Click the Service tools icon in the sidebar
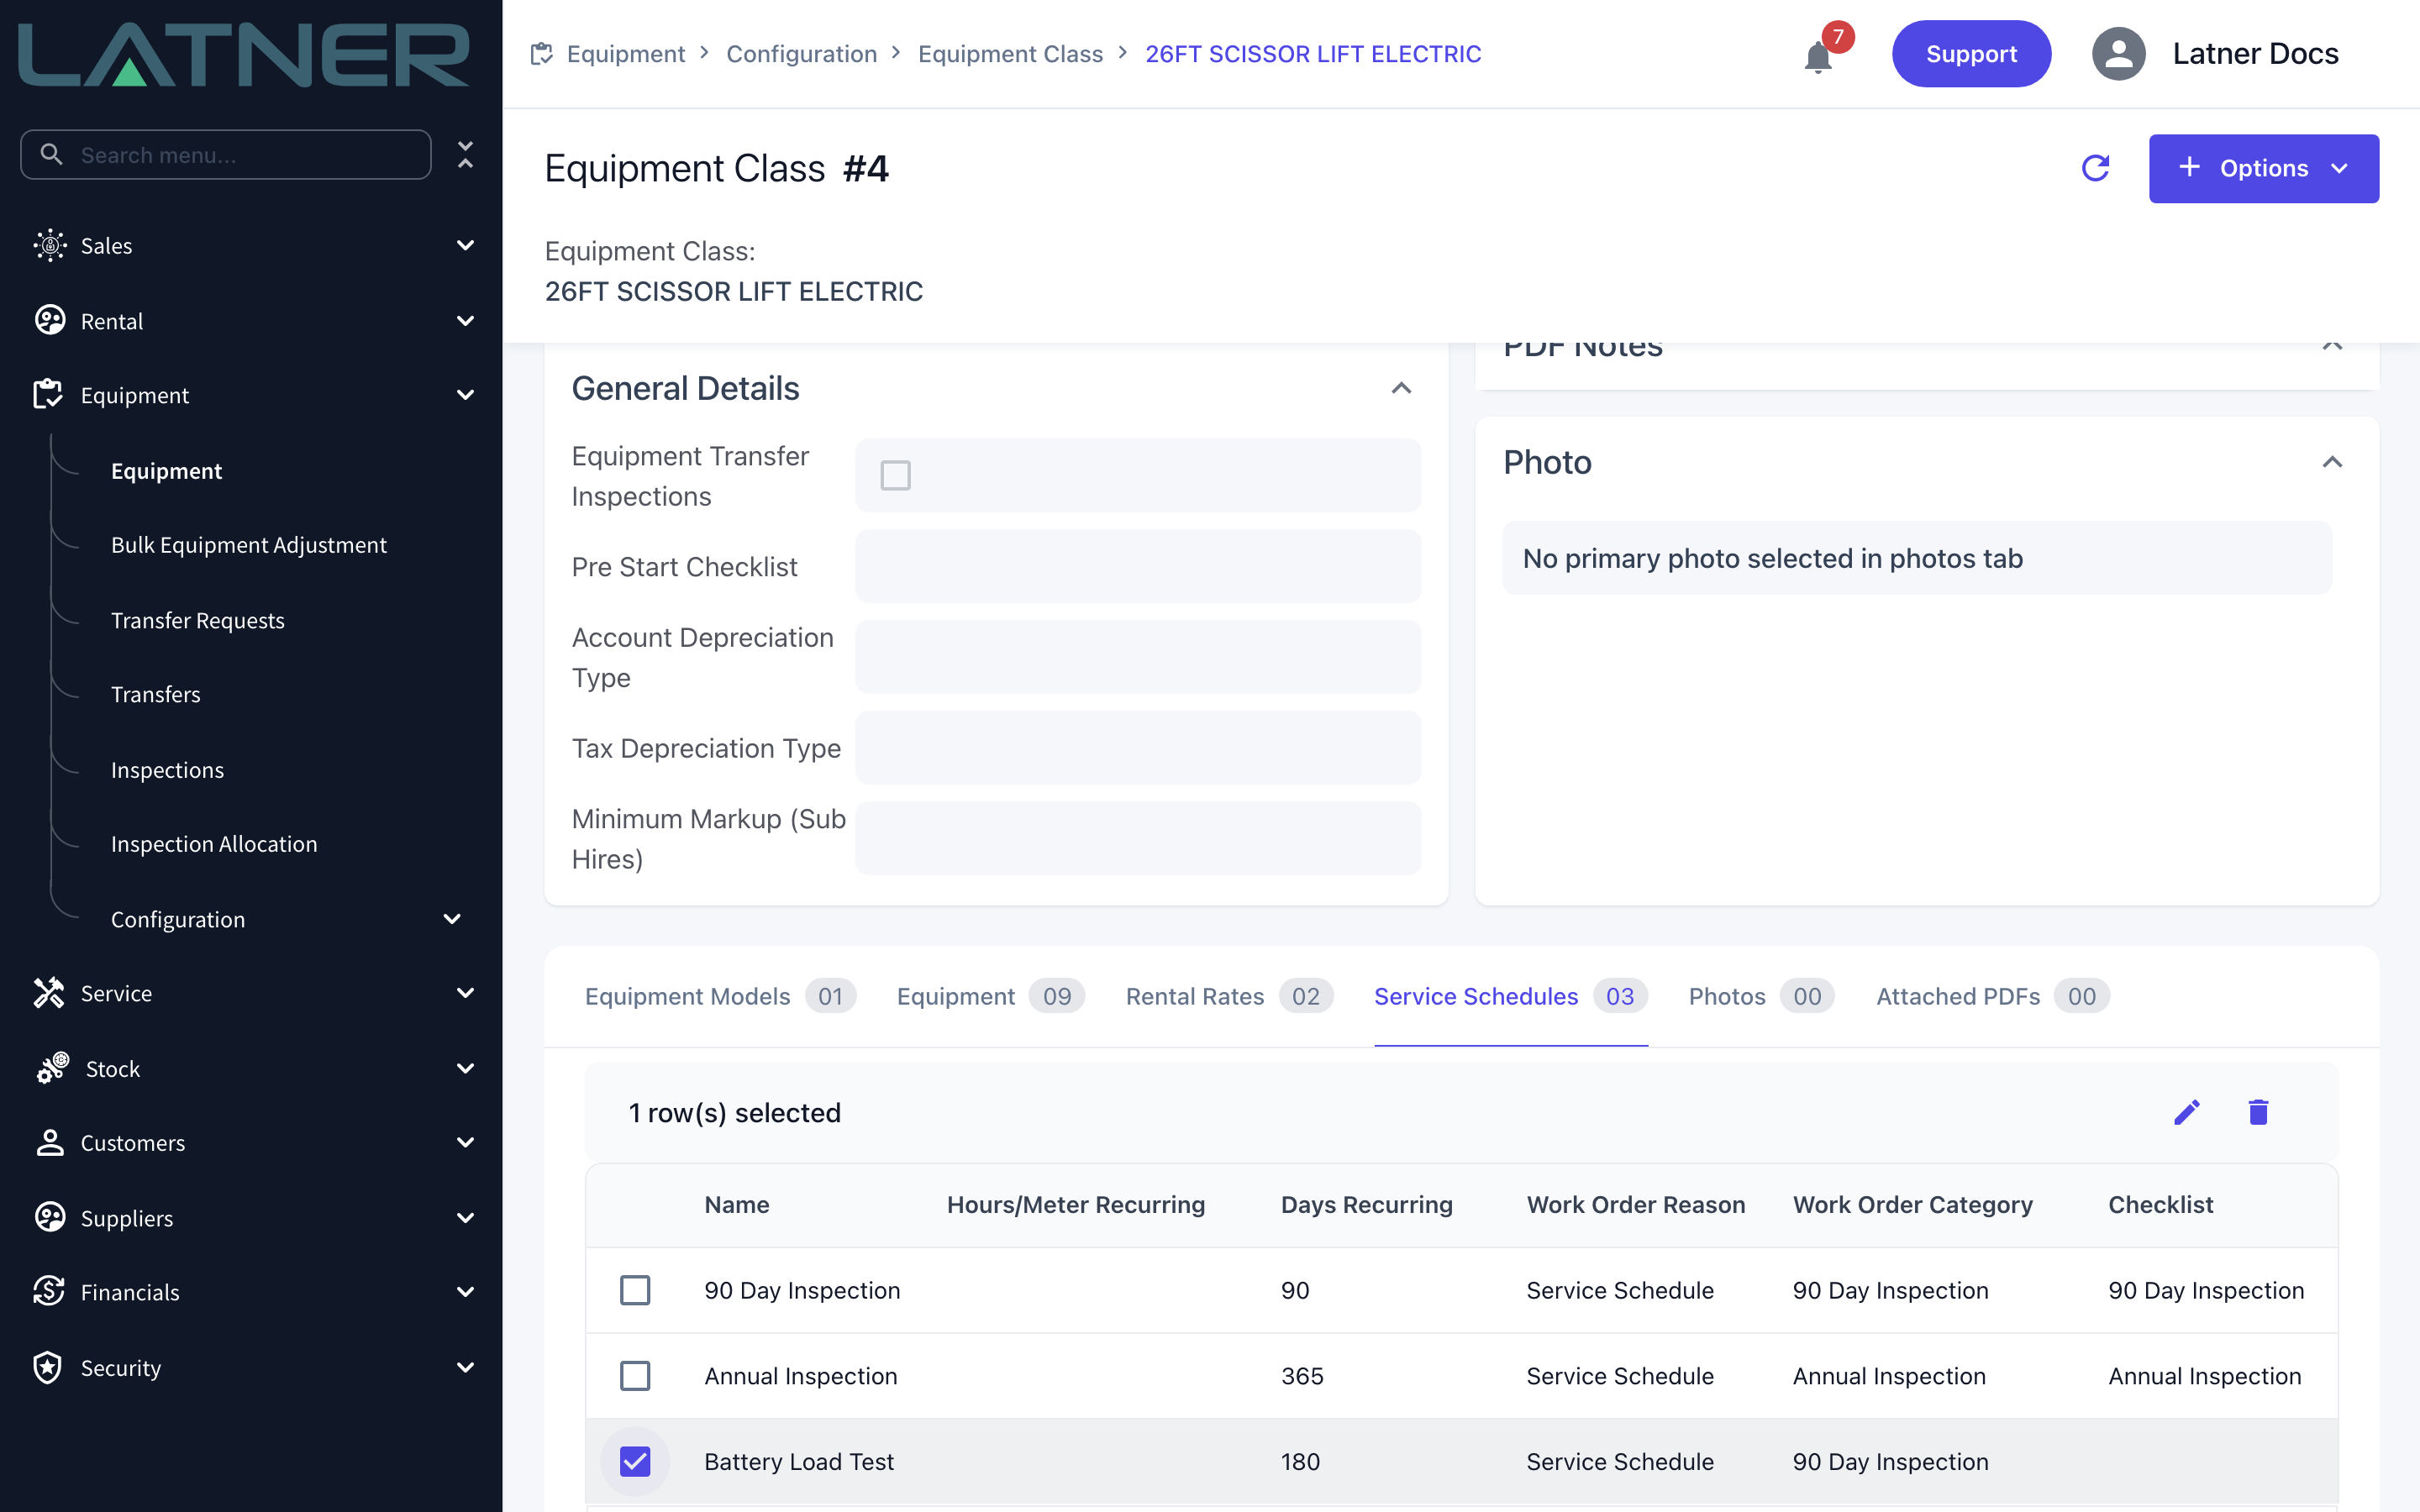 pyautogui.click(x=48, y=993)
